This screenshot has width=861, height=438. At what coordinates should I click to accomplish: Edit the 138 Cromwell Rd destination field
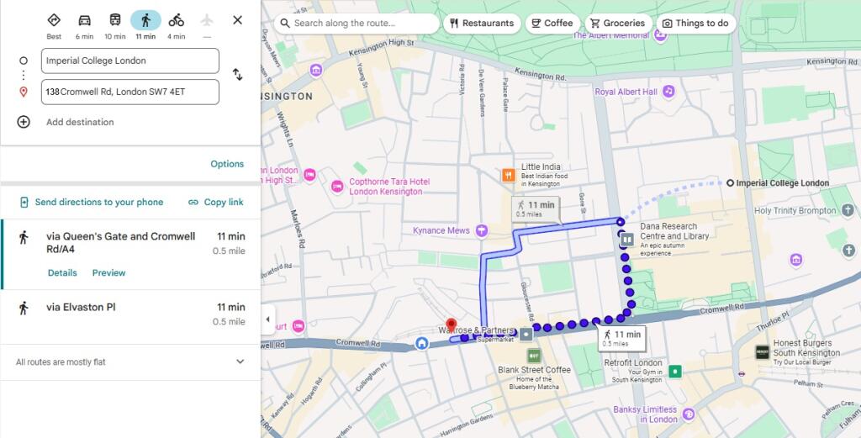[130, 92]
